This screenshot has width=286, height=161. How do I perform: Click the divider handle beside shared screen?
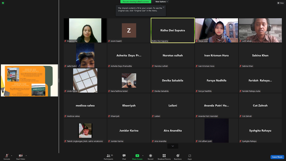coord(59,80)
